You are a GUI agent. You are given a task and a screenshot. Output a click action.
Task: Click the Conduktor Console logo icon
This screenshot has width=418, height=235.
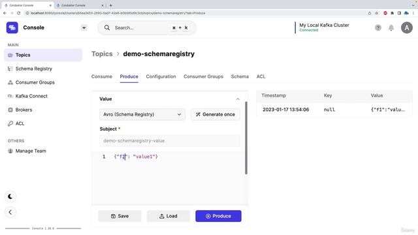(12, 27)
